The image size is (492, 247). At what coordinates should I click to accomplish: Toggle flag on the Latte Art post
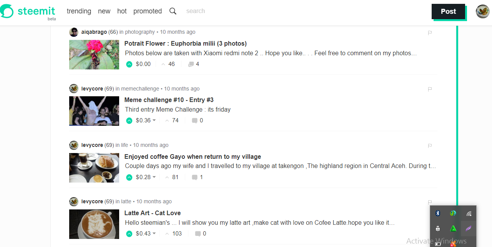point(430,202)
